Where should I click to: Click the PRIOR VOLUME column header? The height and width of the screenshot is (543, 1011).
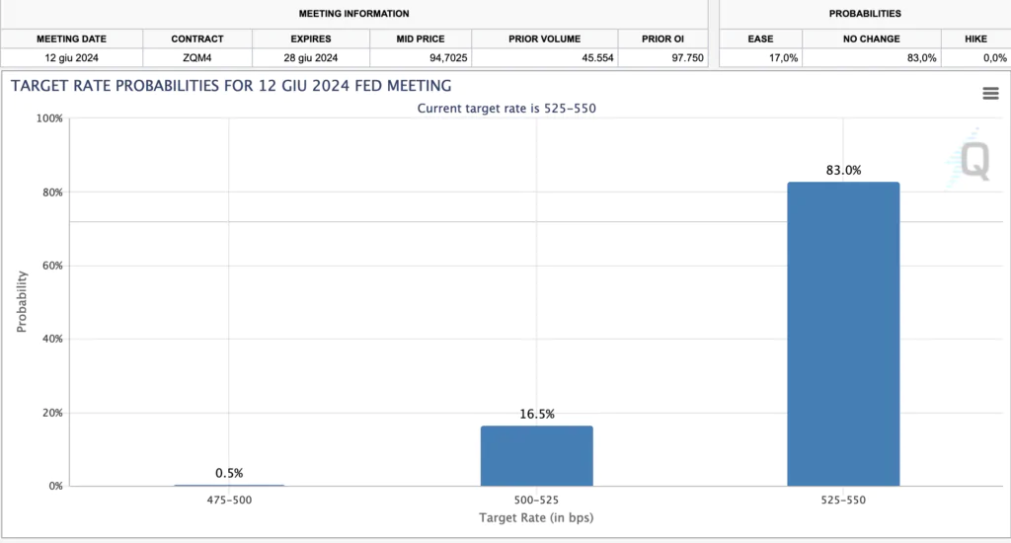pos(545,39)
